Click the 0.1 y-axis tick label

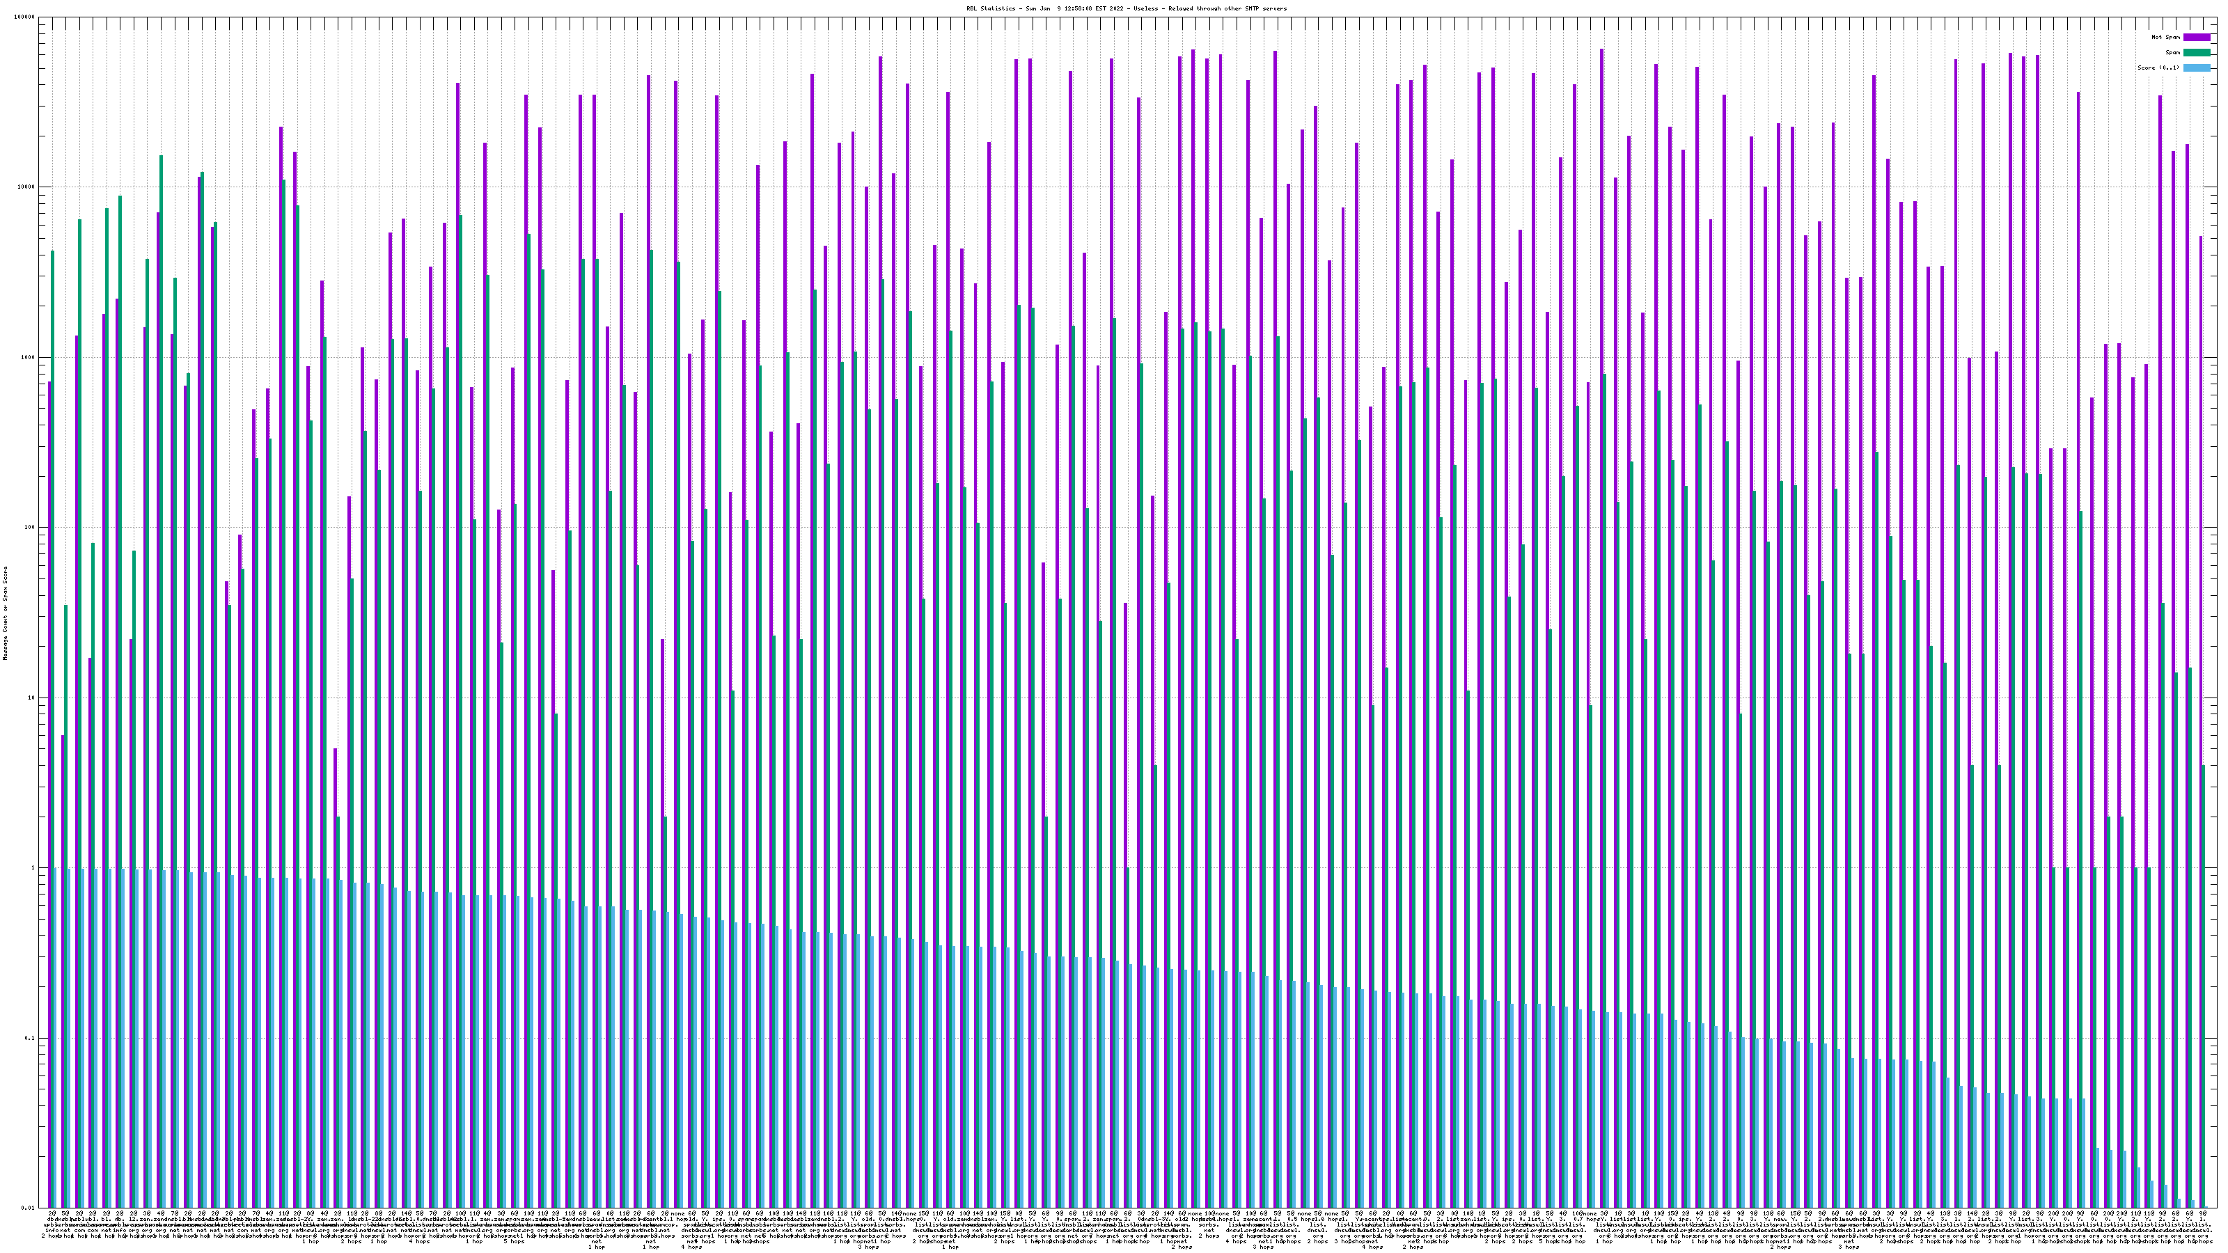[x=30, y=1038]
